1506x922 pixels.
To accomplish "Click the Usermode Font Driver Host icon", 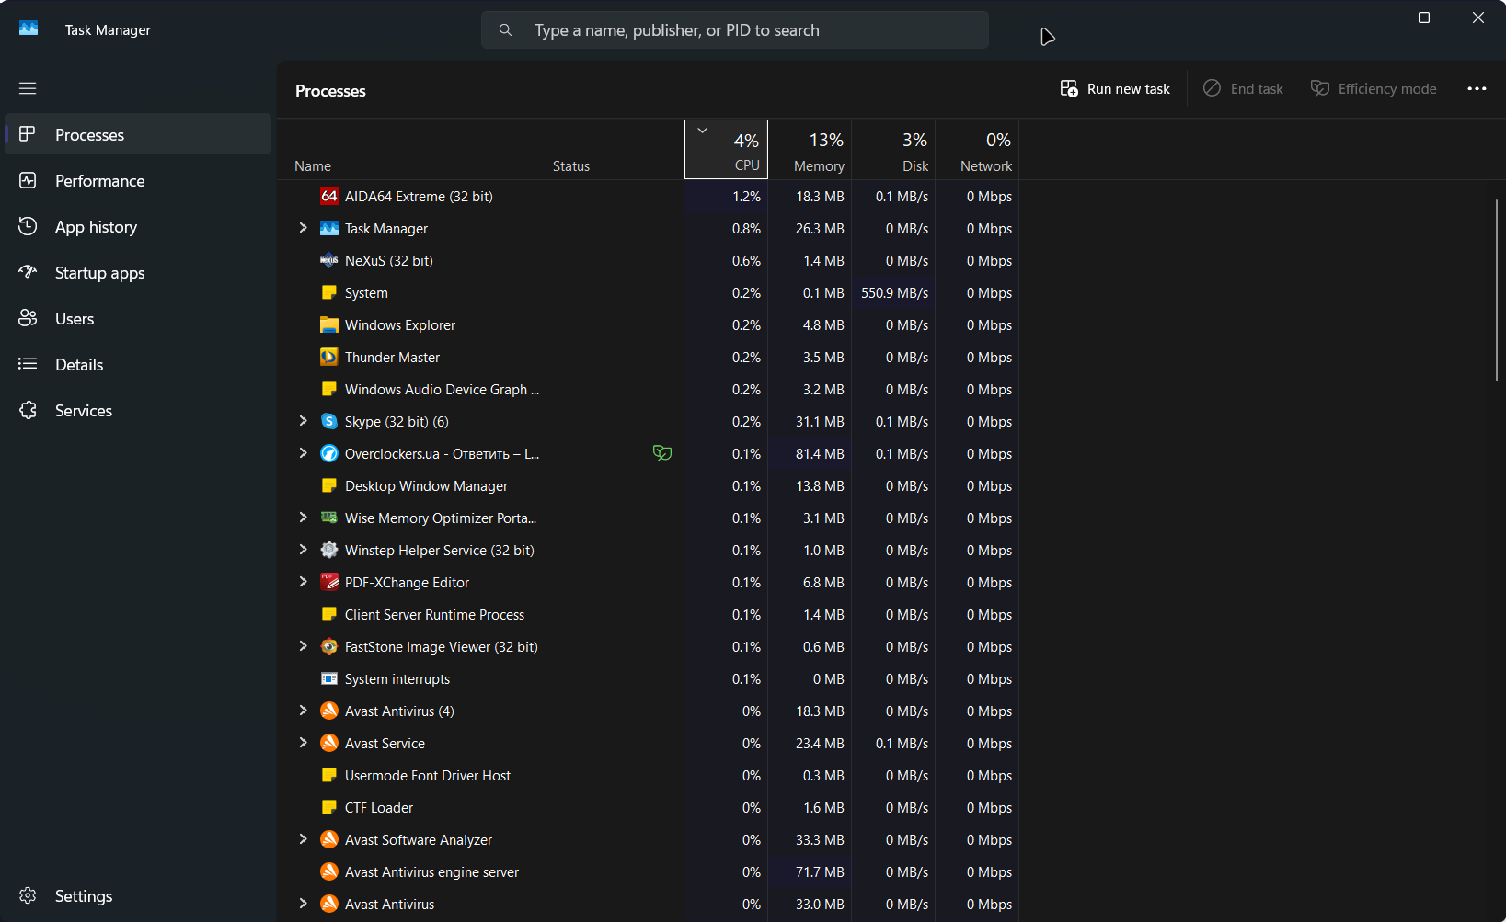I will (x=328, y=775).
